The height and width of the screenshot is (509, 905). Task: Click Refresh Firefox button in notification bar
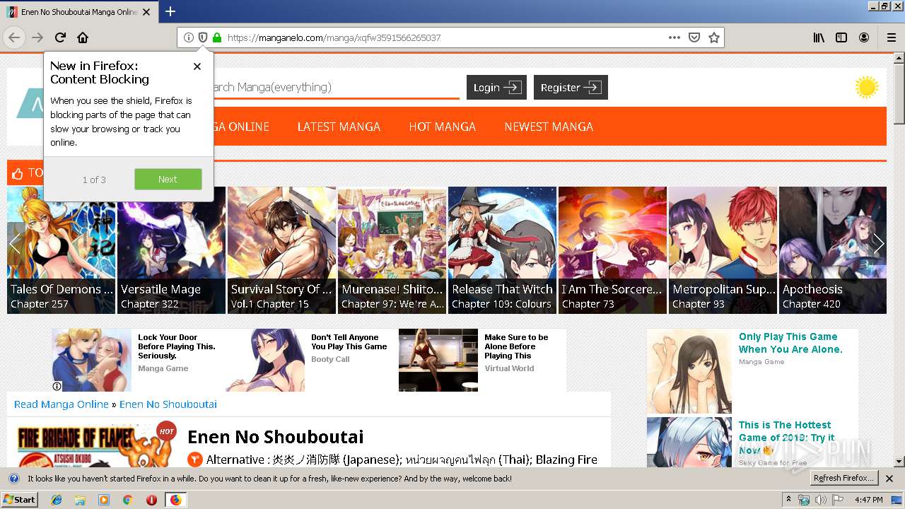pyautogui.click(x=844, y=479)
